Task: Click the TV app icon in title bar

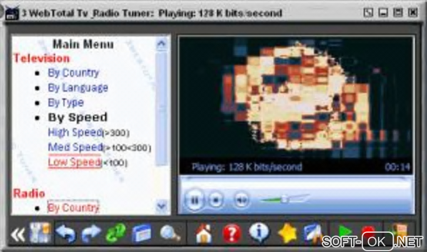Action: (12, 13)
